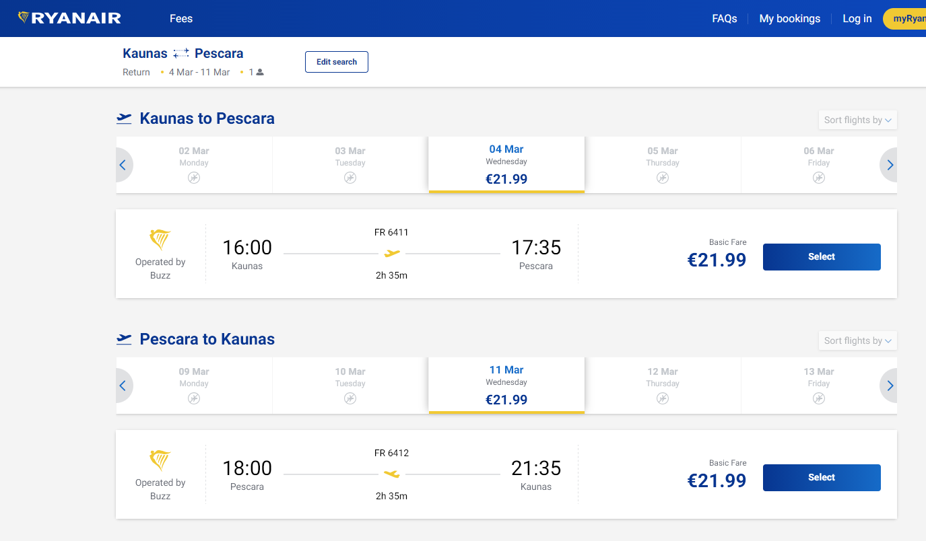Select the FR 6412 Pescara to Kaunas flight
The height and width of the screenshot is (541, 926).
[821, 478]
